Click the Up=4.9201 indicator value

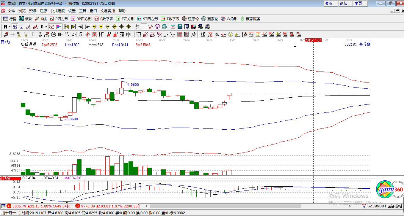[x=73, y=45]
